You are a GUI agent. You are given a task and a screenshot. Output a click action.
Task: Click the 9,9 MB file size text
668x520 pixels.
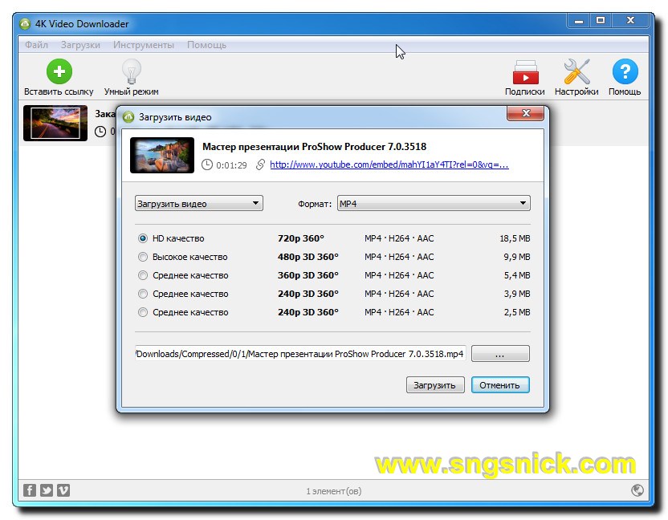click(517, 257)
